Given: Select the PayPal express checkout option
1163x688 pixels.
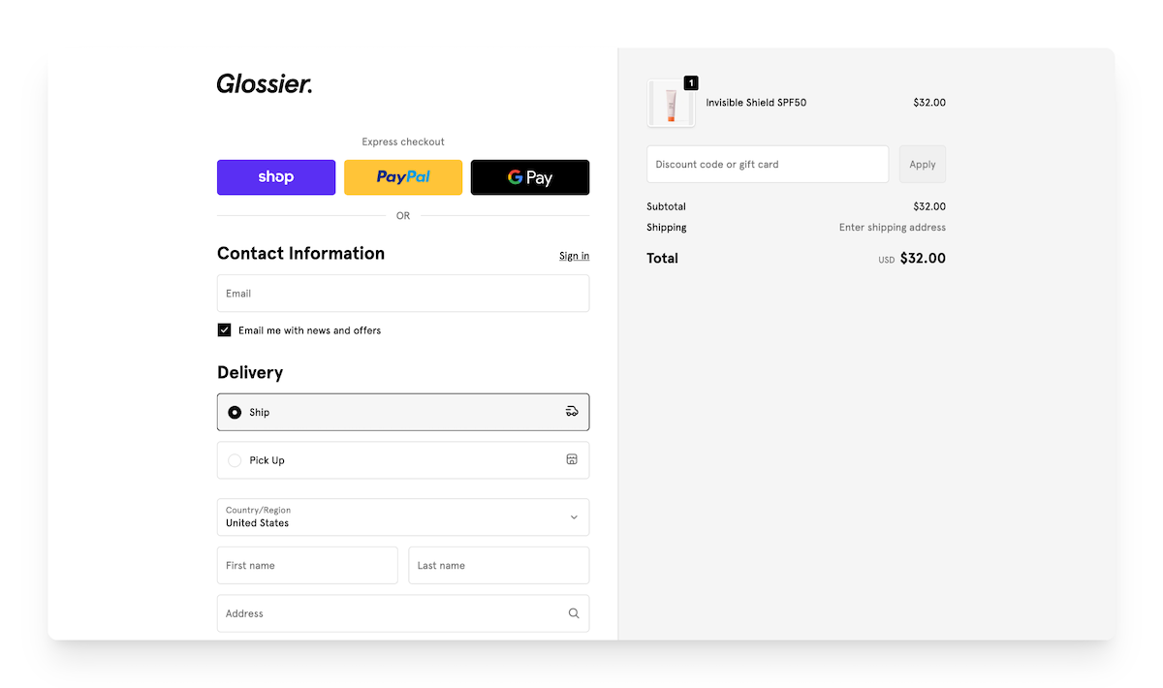Looking at the screenshot, I should (403, 177).
